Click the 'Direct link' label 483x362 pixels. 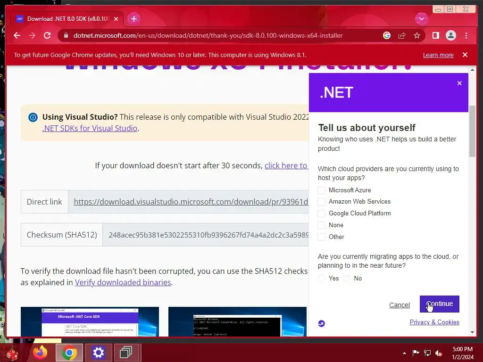44,202
